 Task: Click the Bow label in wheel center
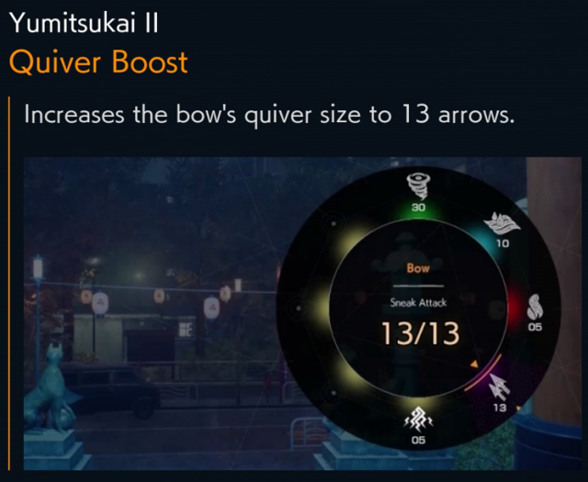418,268
